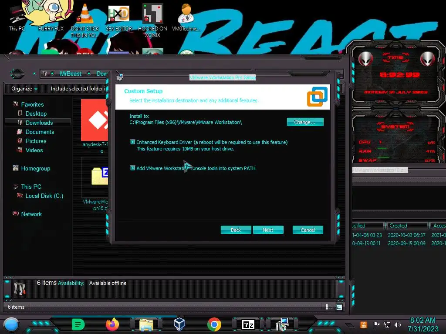Select MrBeast in the address breadcrumb
This screenshot has height=334, width=446.
71,73
